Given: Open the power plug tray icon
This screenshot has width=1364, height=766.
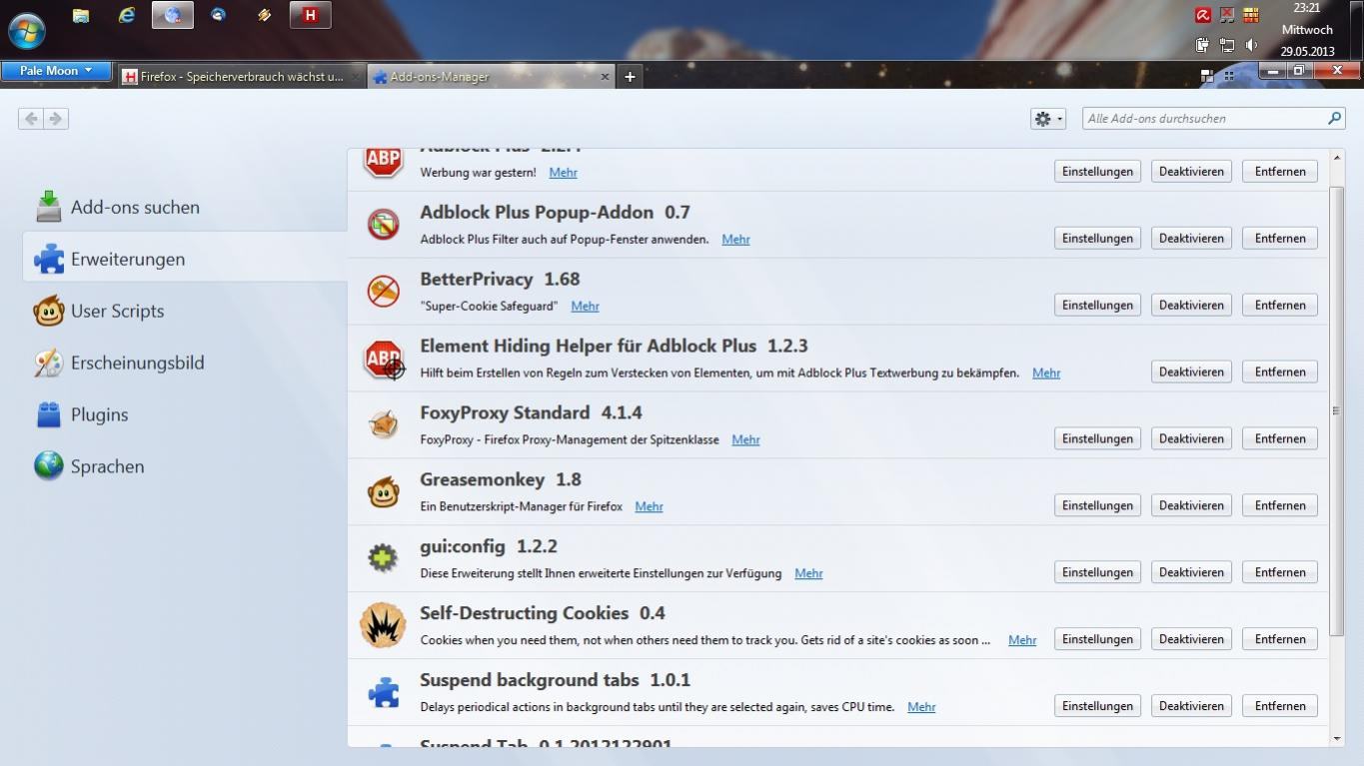Looking at the screenshot, I should [1203, 45].
